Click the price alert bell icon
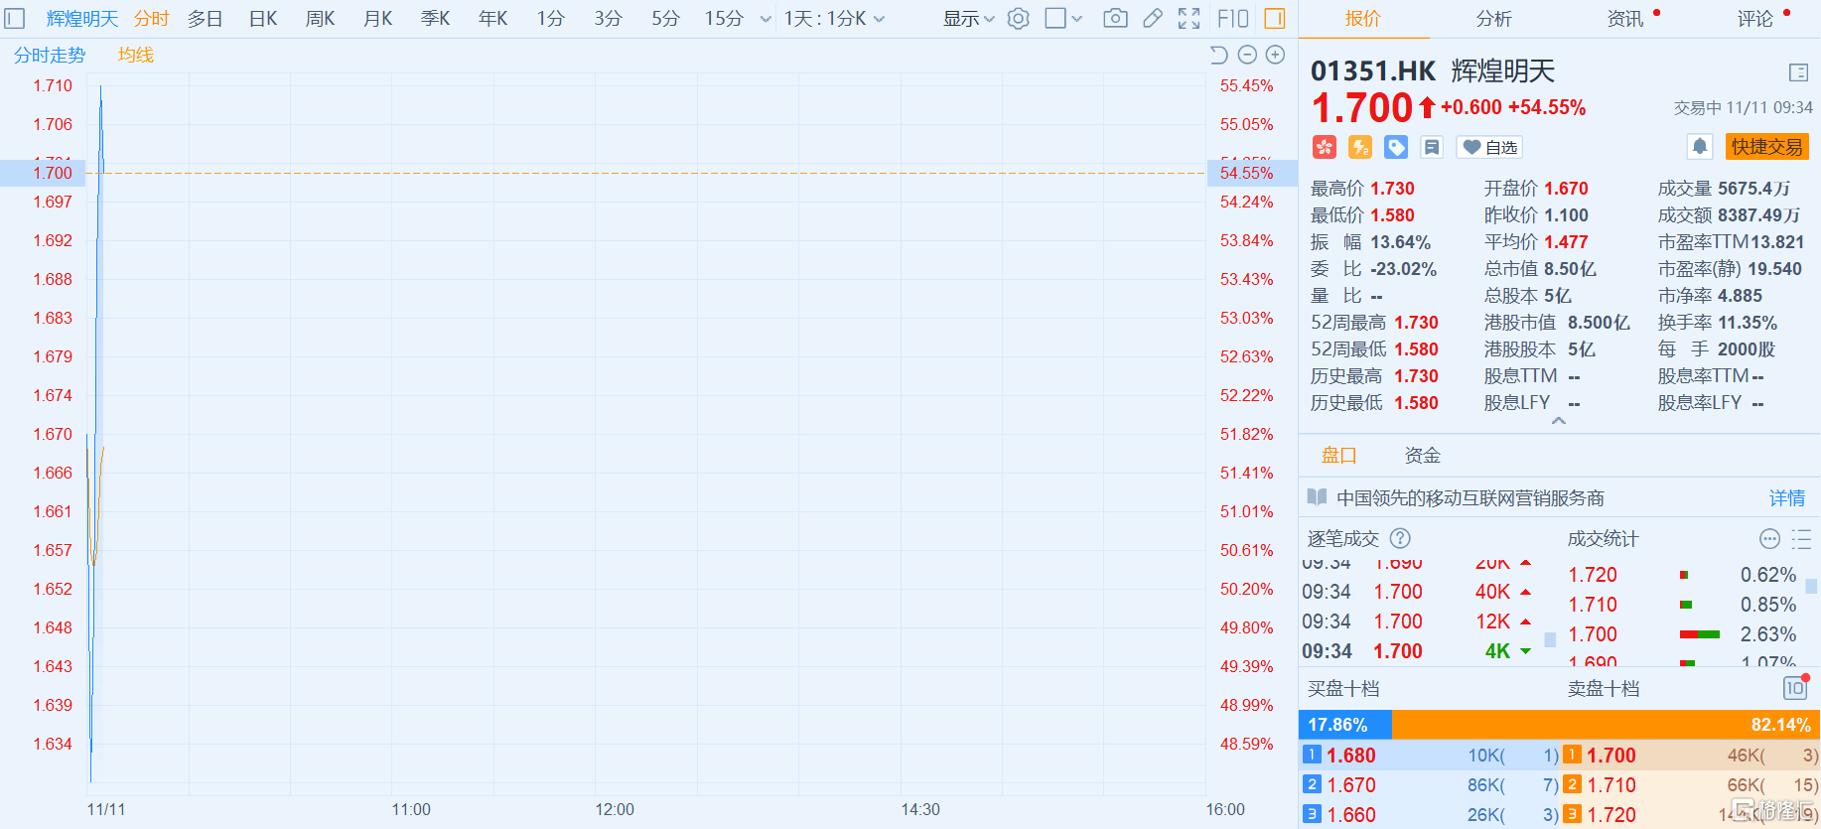This screenshot has width=1821, height=829. (1699, 147)
